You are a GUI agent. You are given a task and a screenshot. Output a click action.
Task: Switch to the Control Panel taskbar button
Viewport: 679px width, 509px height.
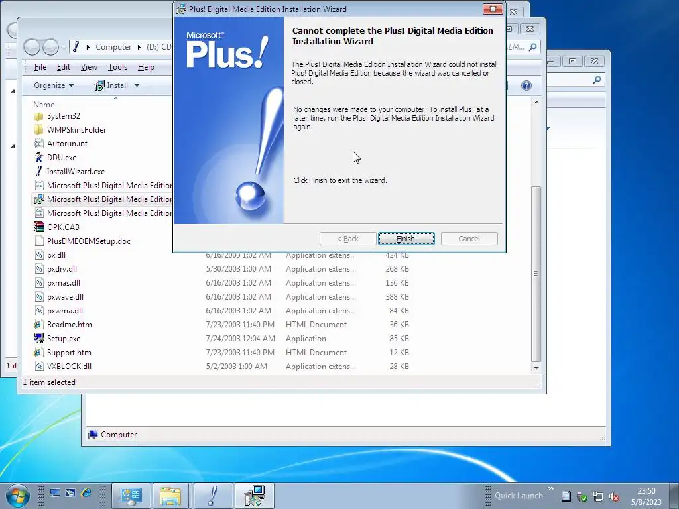pyautogui.click(x=131, y=496)
